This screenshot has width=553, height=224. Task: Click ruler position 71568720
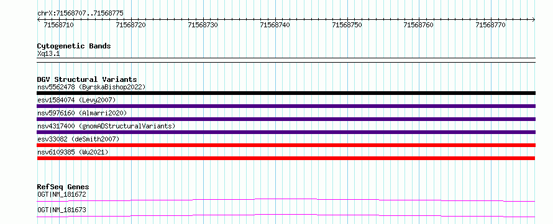(x=131, y=25)
